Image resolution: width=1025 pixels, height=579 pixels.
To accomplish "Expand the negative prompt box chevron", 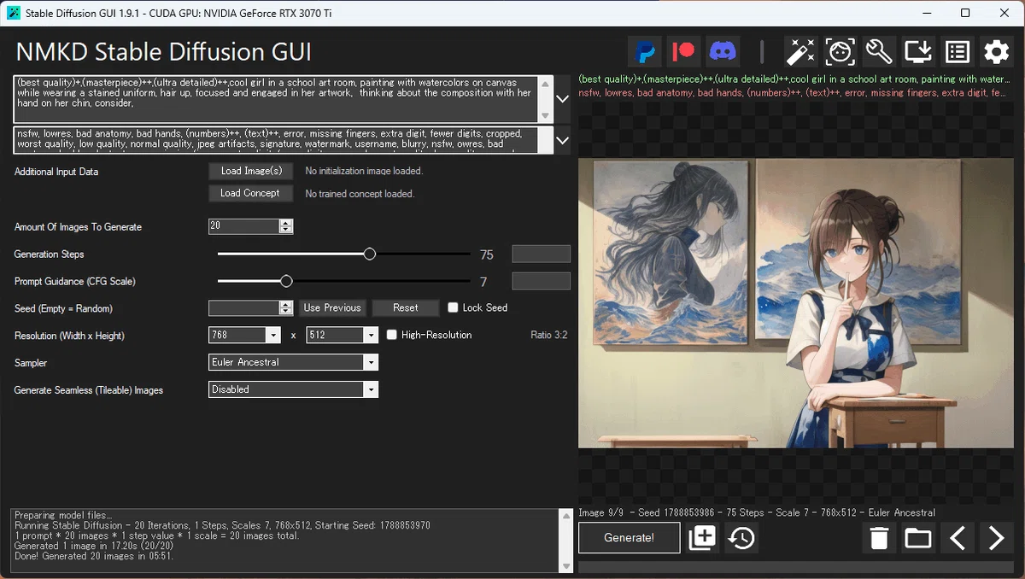I will [x=562, y=140].
